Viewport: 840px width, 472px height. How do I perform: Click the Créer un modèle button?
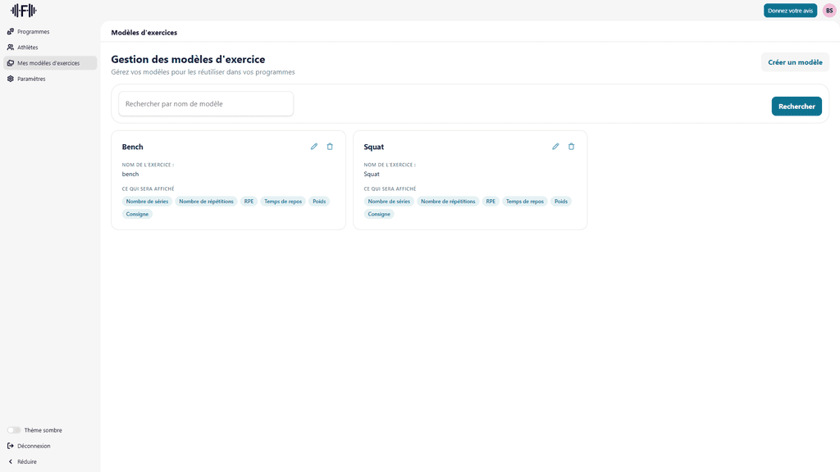click(x=794, y=62)
